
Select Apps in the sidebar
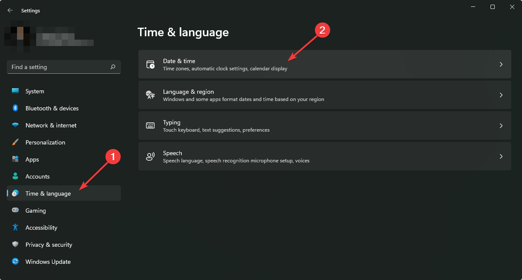(x=64, y=159)
